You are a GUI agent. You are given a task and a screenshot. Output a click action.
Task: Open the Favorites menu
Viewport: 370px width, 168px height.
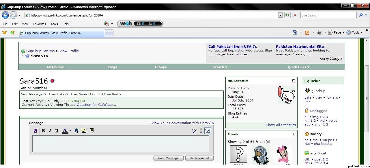[x=39, y=24]
